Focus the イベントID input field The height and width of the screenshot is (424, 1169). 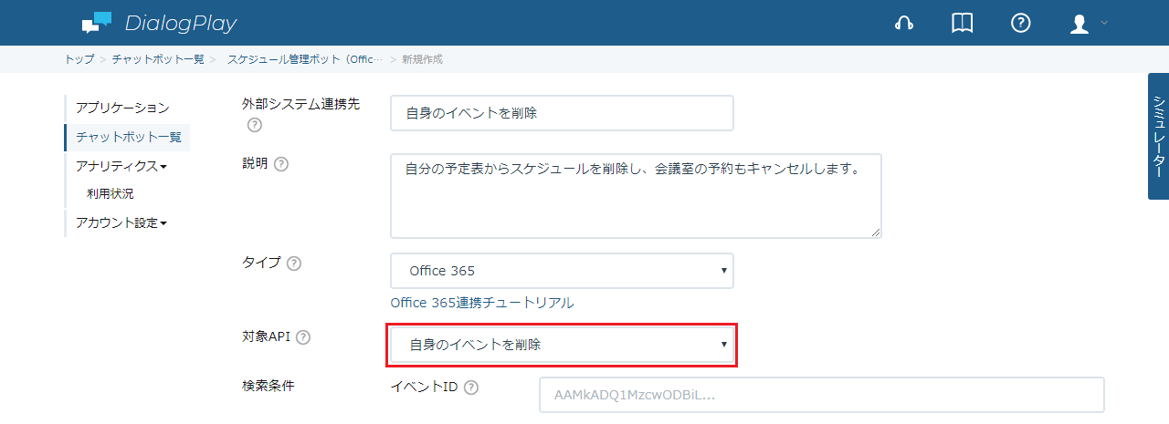coord(822,395)
